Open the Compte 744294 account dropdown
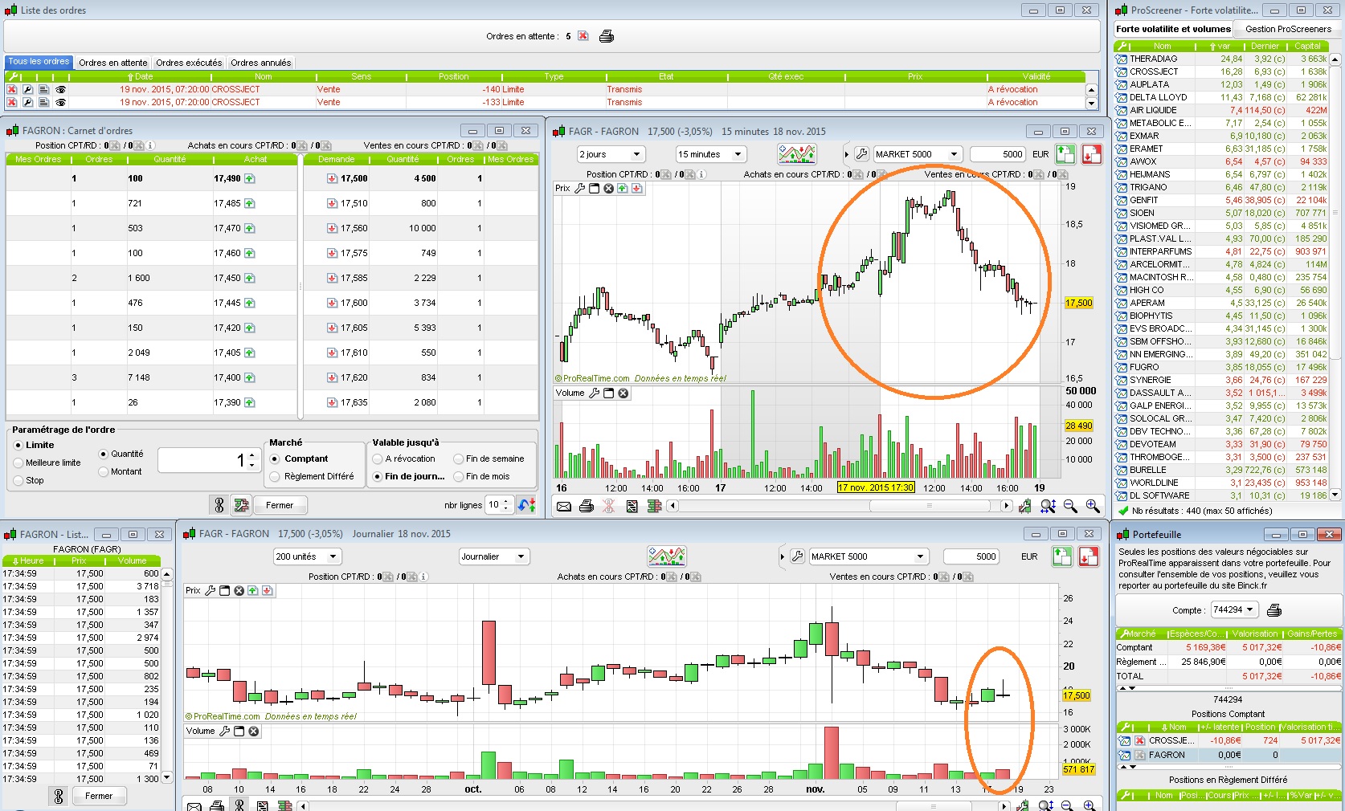The width and height of the screenshot is (1345, 811). [x=1234, y=610]
